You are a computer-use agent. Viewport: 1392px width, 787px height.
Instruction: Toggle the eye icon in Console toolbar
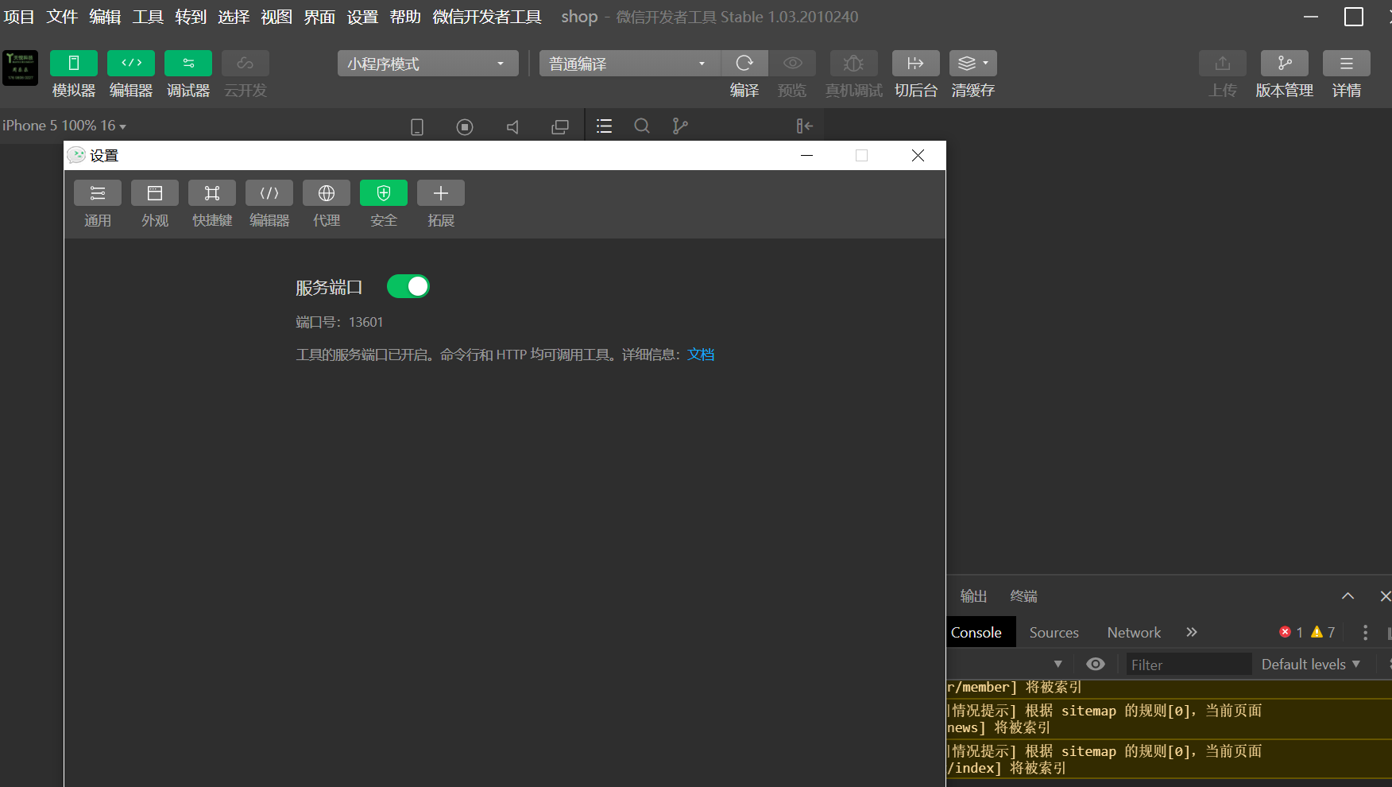1095,664
